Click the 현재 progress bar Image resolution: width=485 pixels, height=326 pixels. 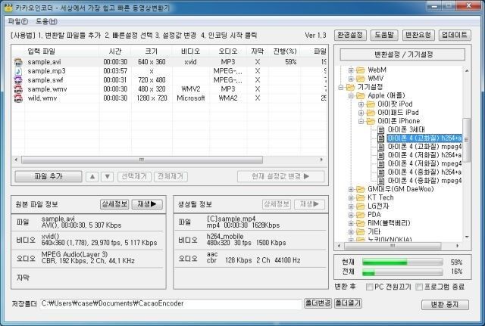pos(402,262)
